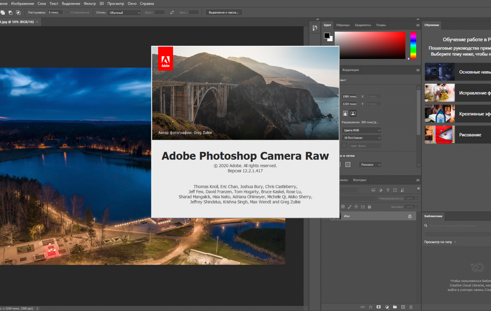491x311 pixels.
Task: Click the collapsed history panel icon
Action: point(315,28)
